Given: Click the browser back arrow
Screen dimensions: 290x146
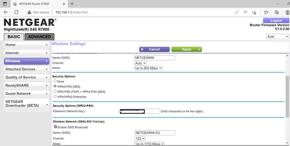Looking at the screenshot, I should [x=6, y=12].
